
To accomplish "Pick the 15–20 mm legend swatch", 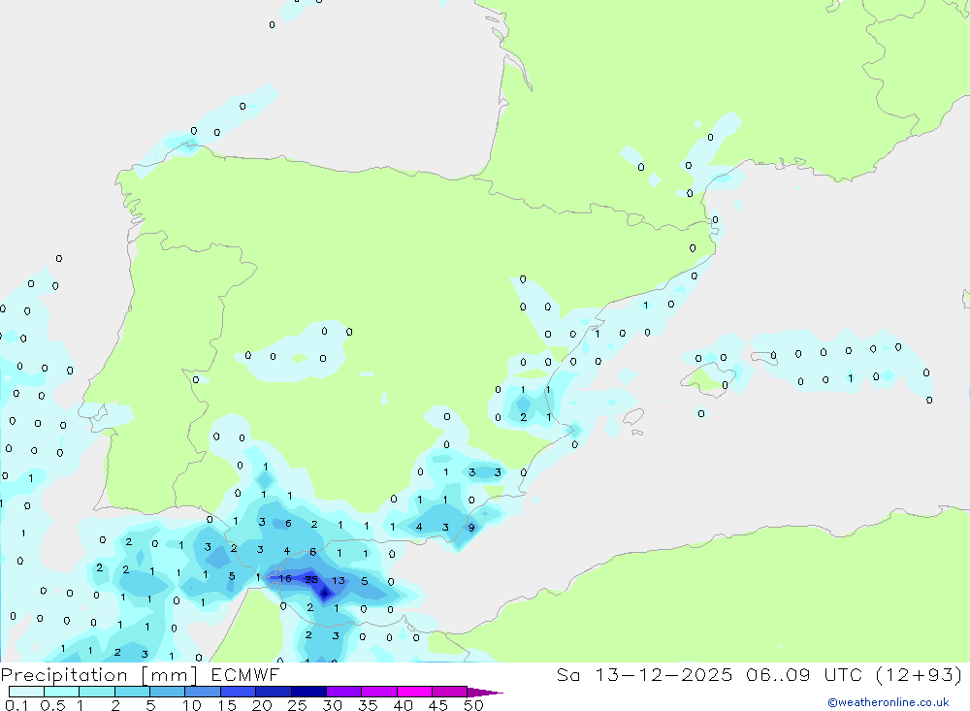I will [239, 692].
